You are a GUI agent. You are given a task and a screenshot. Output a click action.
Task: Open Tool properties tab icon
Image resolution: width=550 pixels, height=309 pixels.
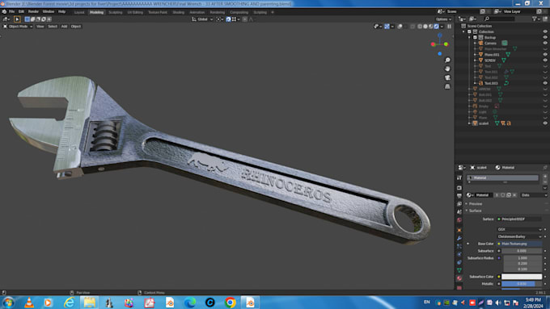coord(459,177)
